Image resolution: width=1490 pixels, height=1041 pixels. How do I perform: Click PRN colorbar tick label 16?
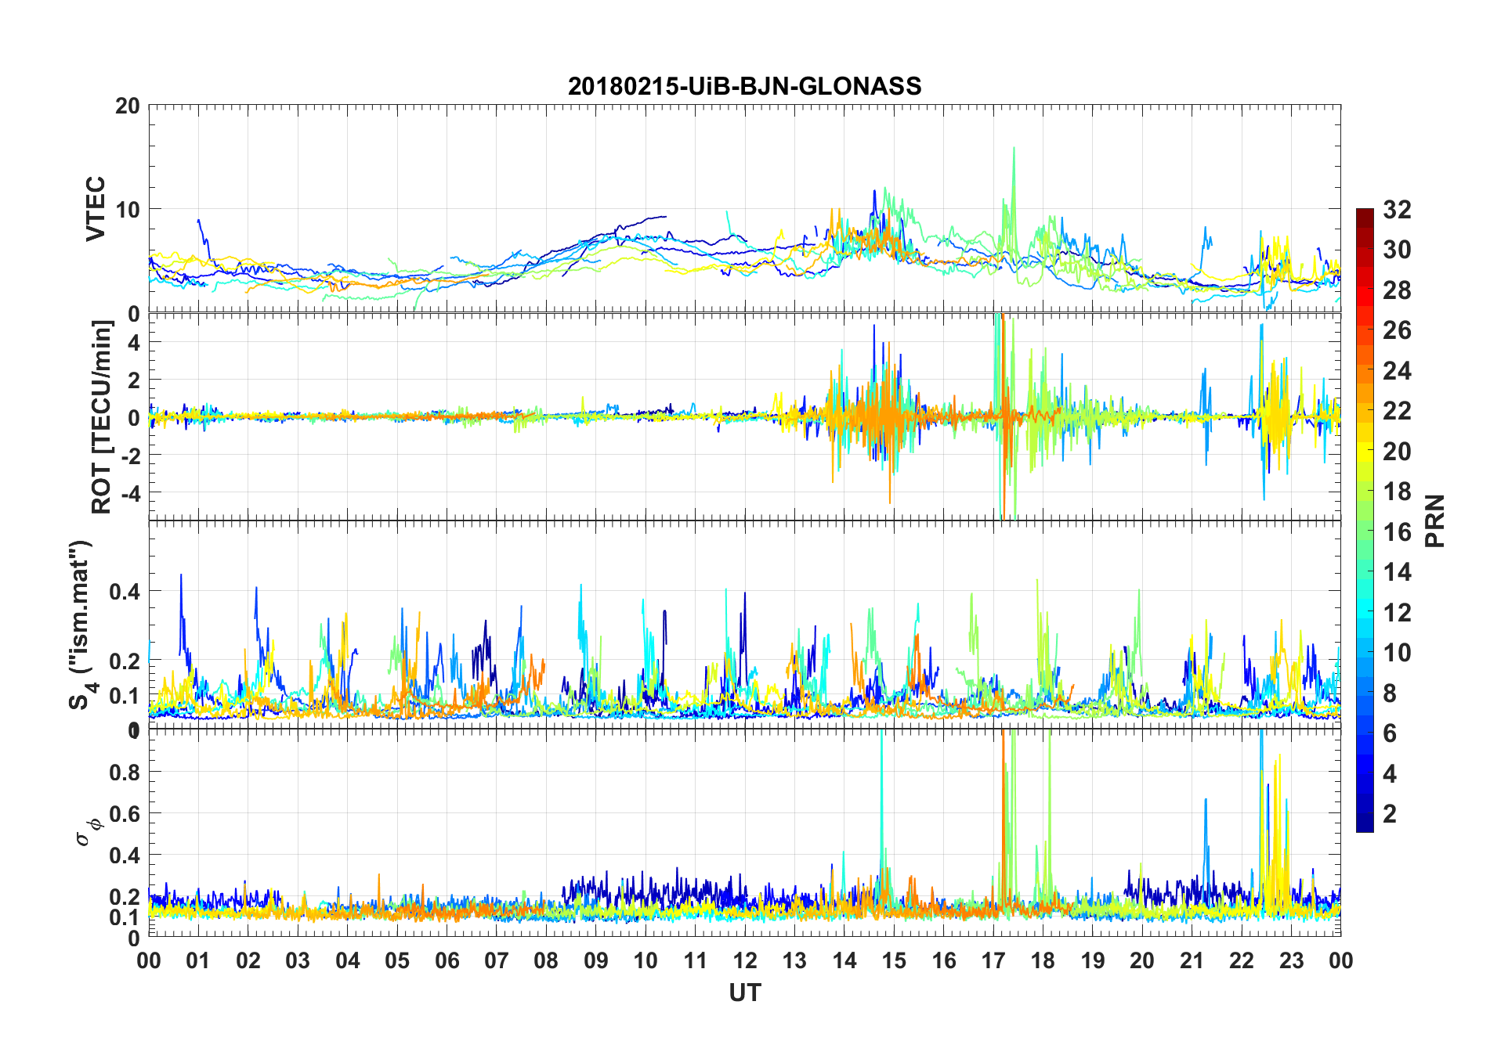(x=1397, y=532)
